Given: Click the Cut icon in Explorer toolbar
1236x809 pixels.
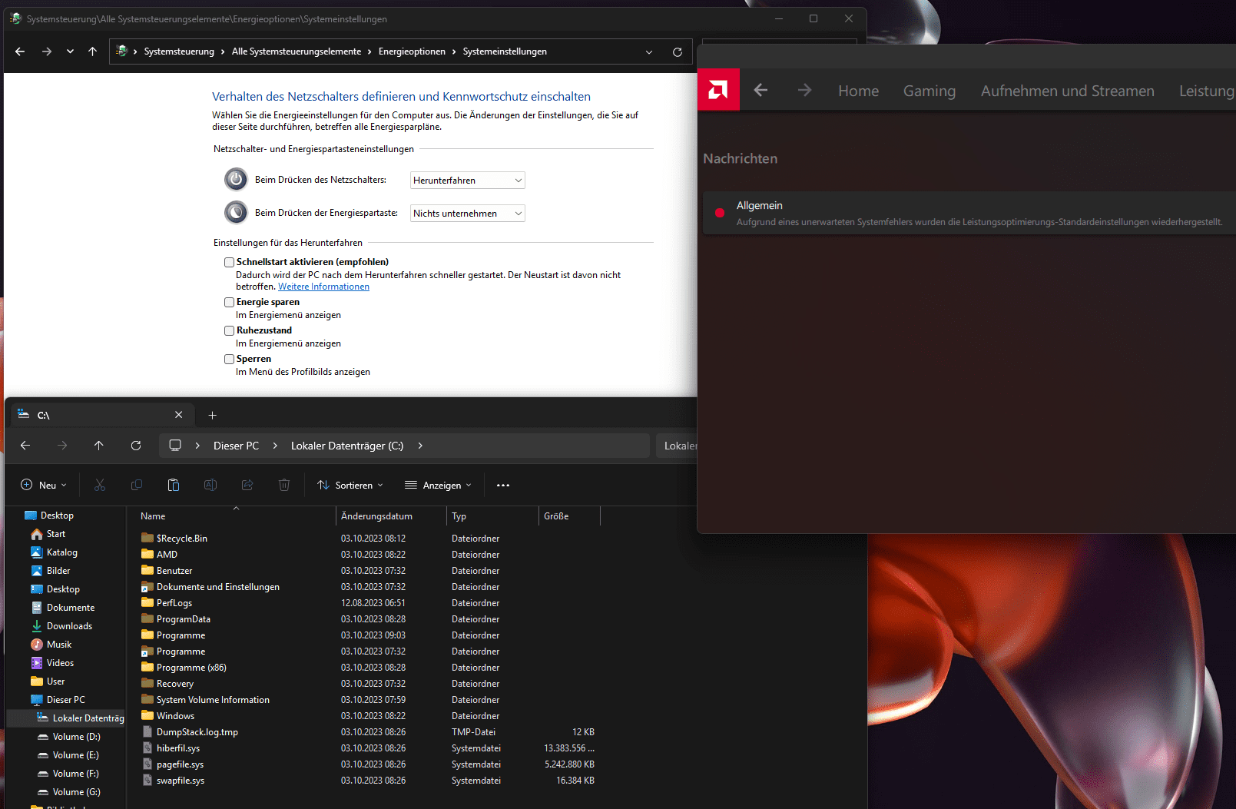Looking at the screenshot, I should (x=100, y=485).
